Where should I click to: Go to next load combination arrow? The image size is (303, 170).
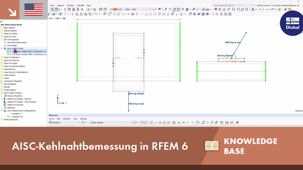[x=156, y=9]
